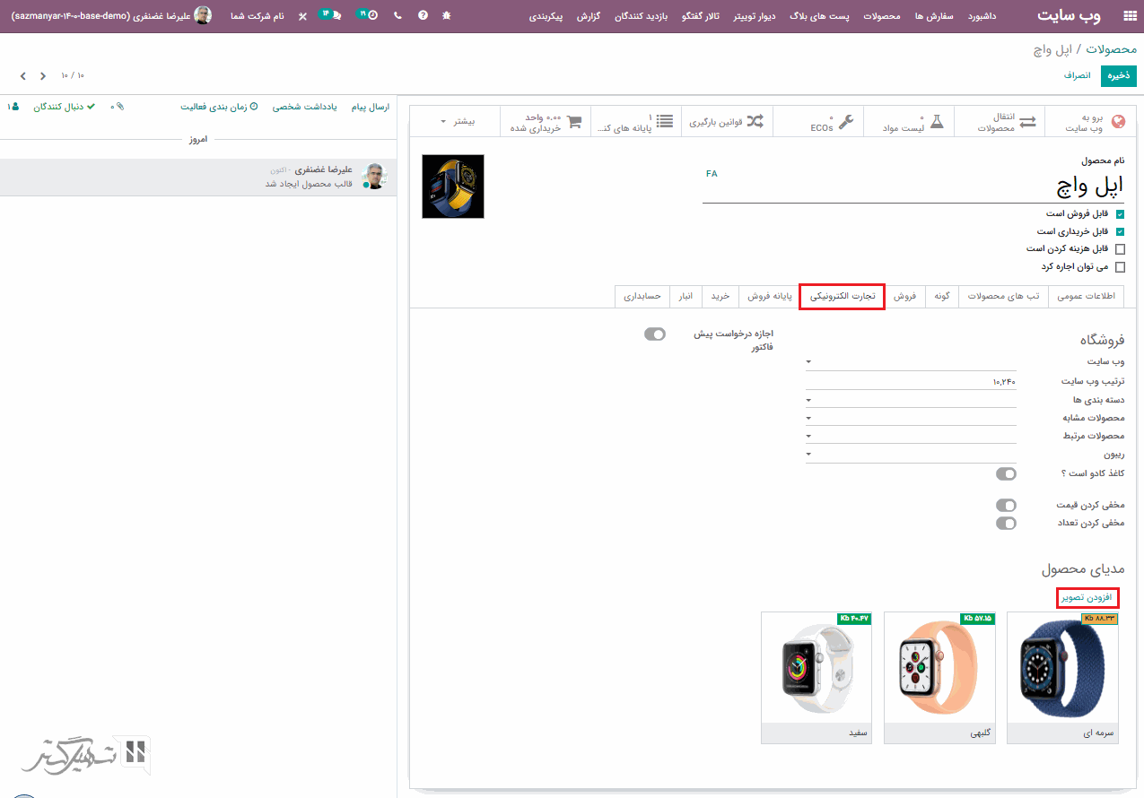Open the 'سفارش ها' menu
The height and width of the screenshot is (798, 1144).
(932, 16)
